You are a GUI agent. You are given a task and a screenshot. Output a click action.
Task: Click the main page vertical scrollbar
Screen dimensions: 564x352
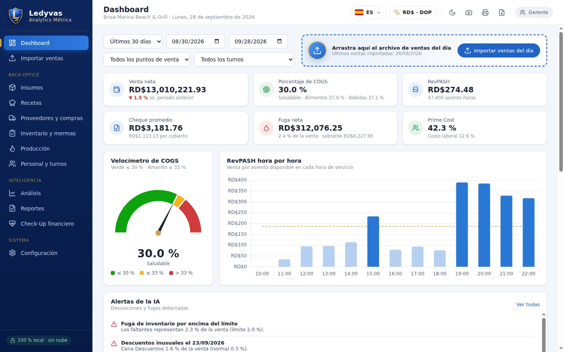point(561,102)
